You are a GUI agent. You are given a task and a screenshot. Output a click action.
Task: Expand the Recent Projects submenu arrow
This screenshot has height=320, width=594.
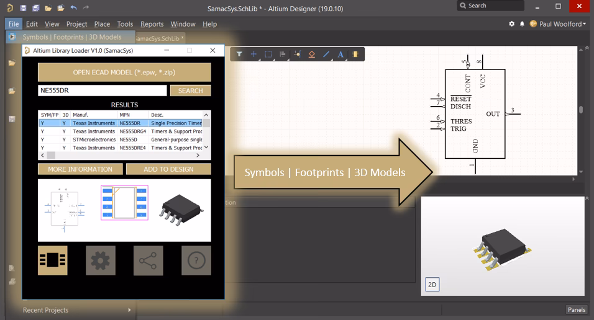tap(129, 310)
